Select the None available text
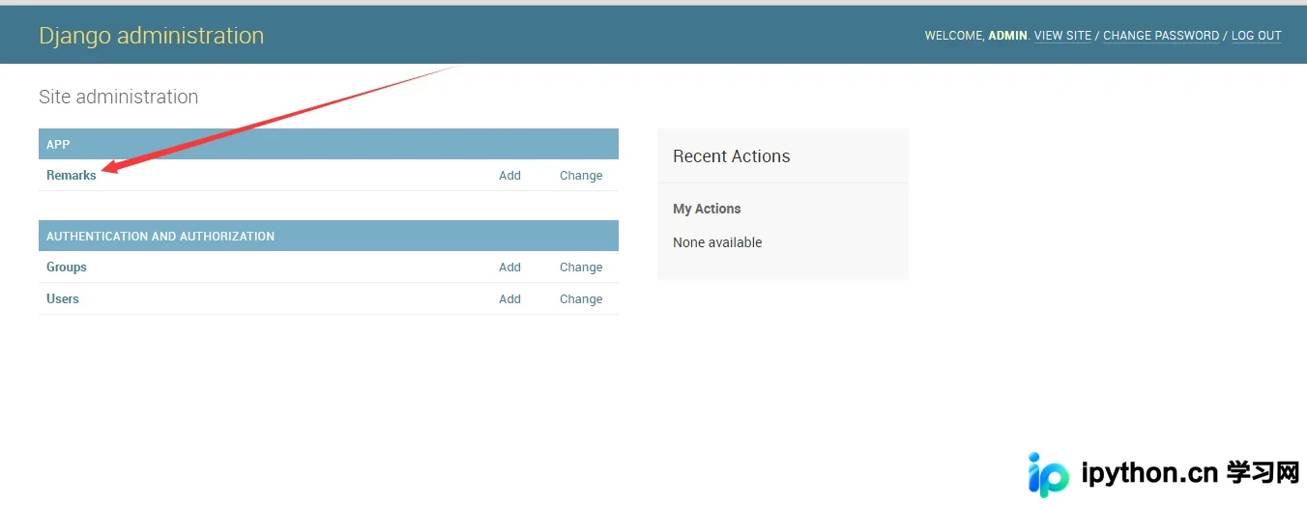The width and height of the screenshot is (1307, 507). 717,242
